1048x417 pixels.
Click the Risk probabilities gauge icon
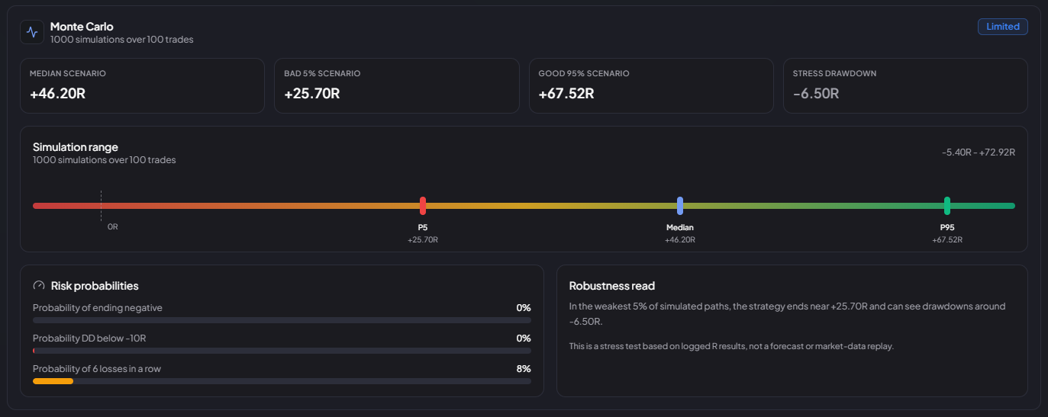(39, 286)
